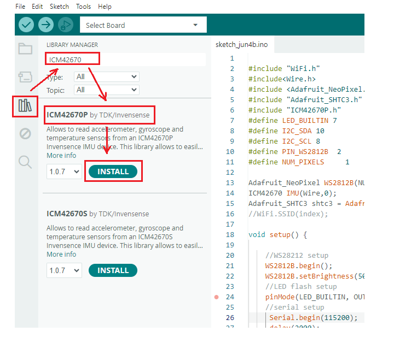Click the Upload arrow icon
This screenshot has width=394, height=349.
click(46, 25)
